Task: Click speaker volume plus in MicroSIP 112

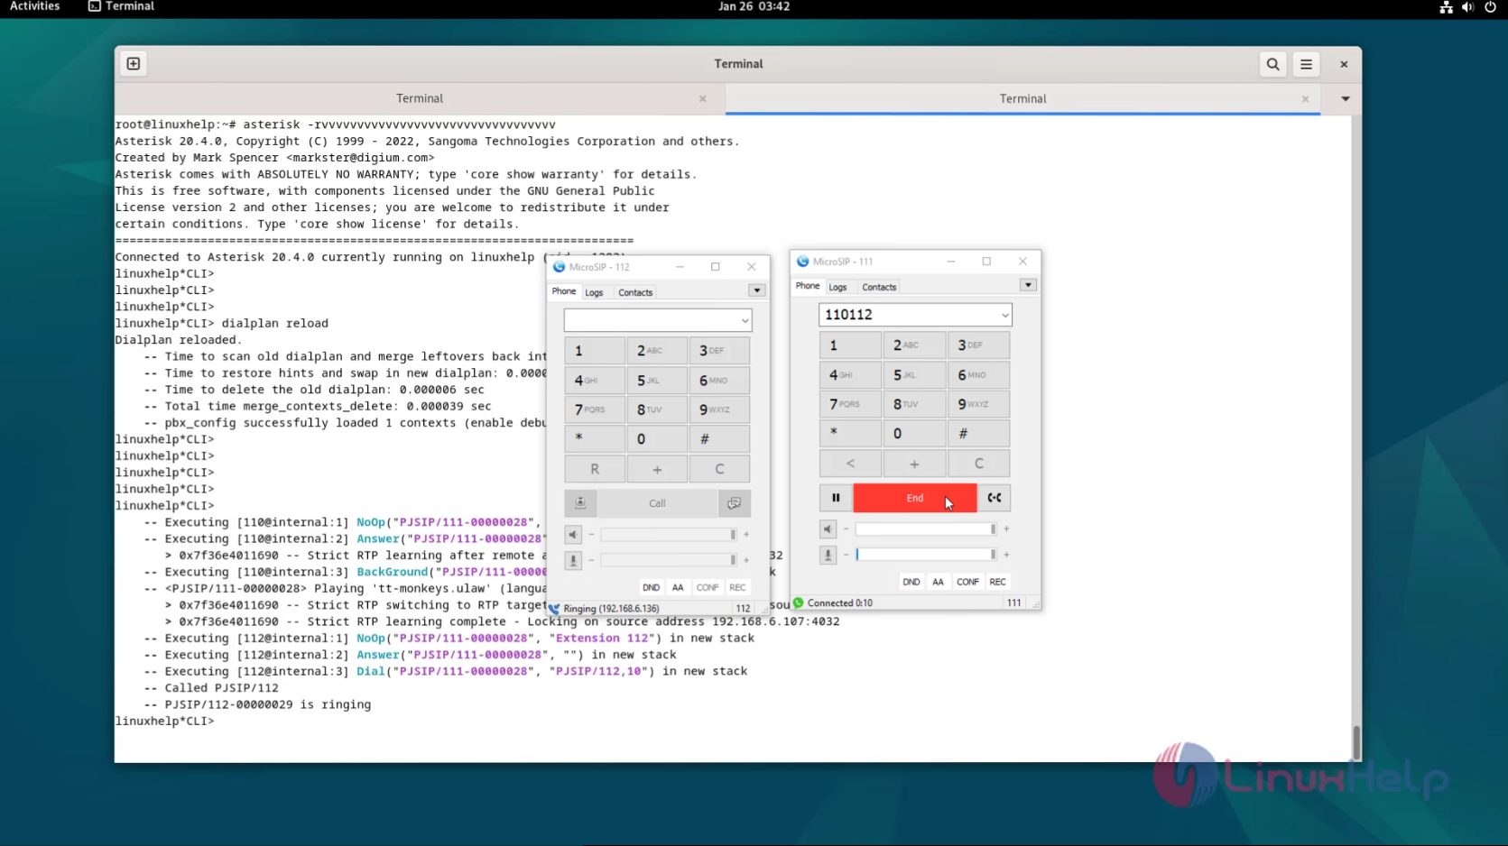Action: click(x=746, y=535)
